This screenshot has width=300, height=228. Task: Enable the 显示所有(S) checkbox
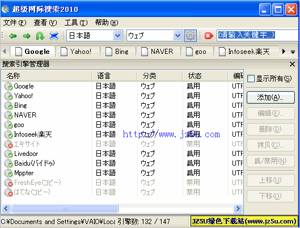tap(251, 79)
